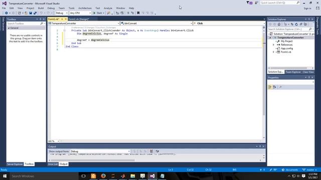
Task: Open Firefox from the Windows taskbar
Action: point(103,176)
